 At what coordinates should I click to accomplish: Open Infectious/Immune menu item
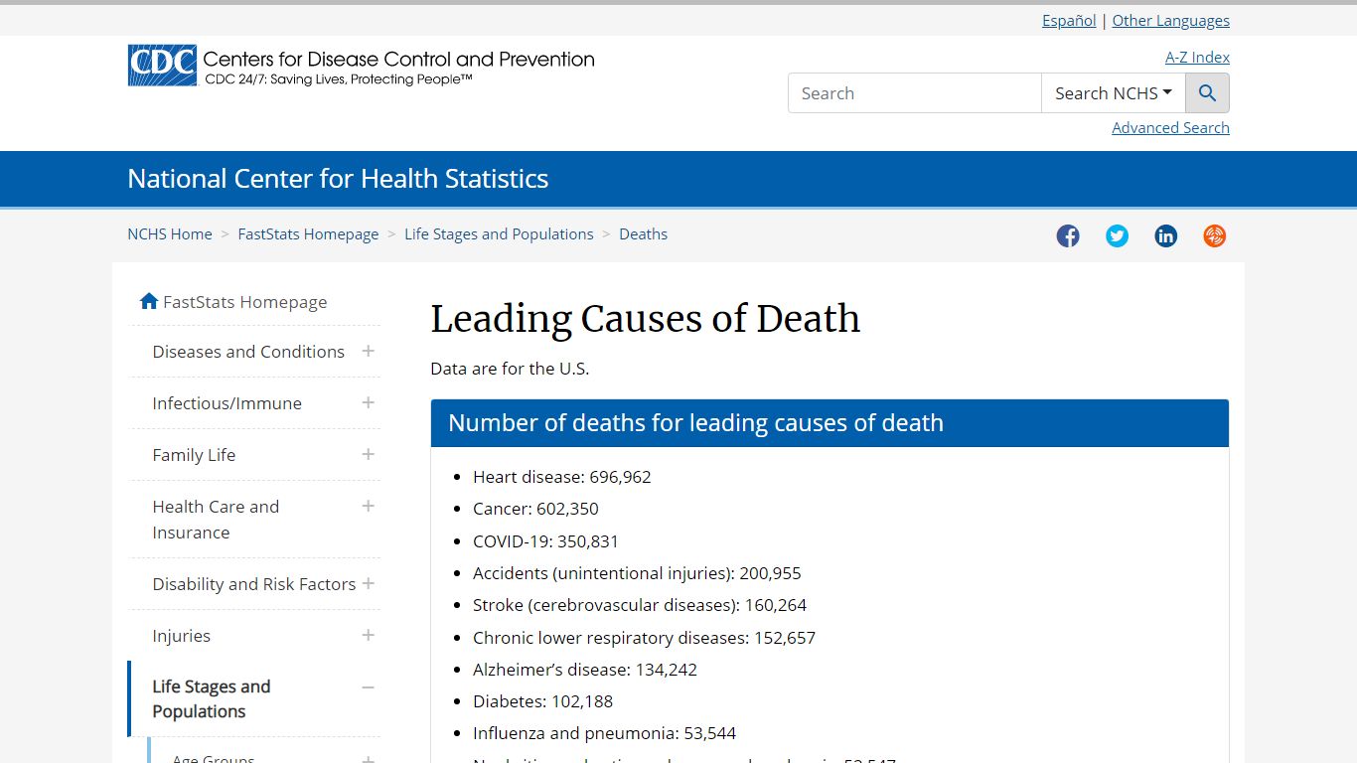point(226,403)
